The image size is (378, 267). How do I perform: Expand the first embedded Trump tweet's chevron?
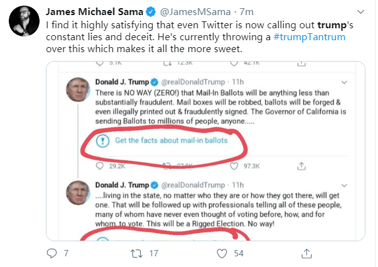pos(347,82)
